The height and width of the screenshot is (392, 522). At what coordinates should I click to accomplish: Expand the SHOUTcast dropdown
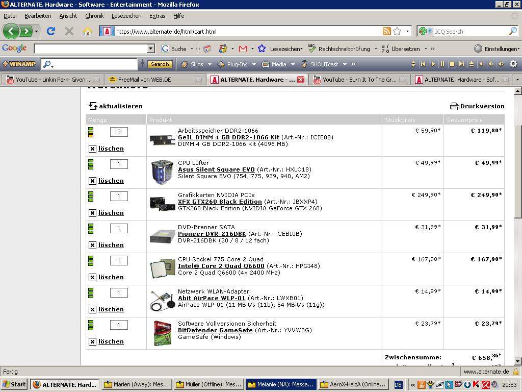coord(345,64)
